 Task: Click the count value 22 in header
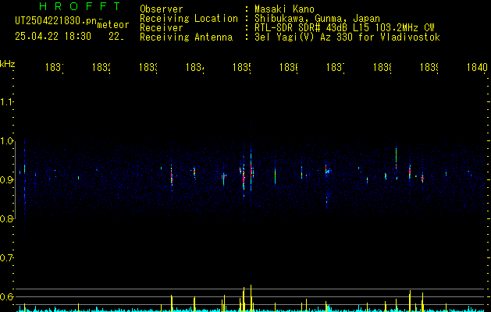point(116,37)
